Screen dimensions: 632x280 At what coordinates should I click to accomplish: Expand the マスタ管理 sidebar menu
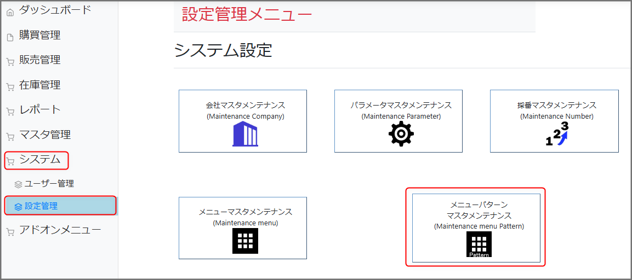45,135
